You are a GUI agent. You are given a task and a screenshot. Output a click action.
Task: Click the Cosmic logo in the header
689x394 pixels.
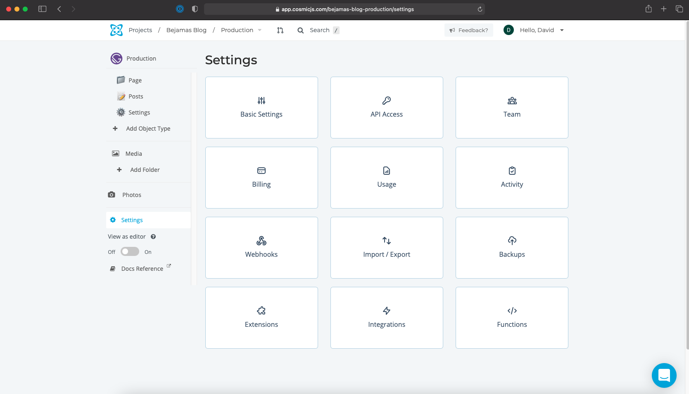coord(116,30)
